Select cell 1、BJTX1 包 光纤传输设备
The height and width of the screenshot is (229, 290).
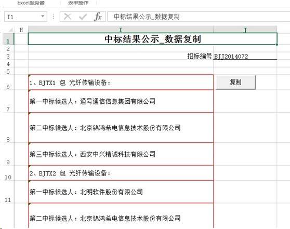point(121,83)
